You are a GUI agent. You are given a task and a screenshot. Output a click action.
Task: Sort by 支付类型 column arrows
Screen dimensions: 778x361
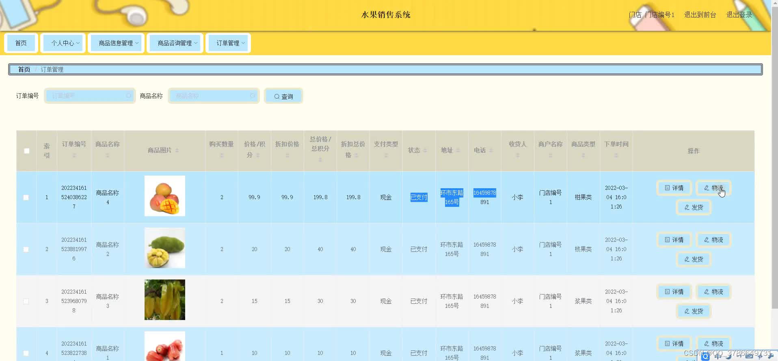386,155
